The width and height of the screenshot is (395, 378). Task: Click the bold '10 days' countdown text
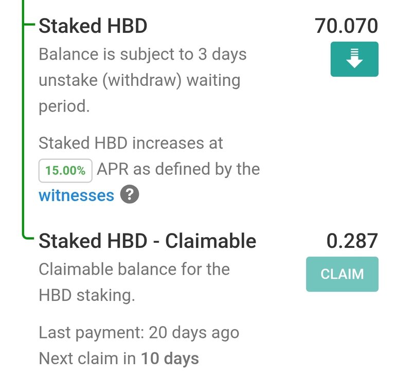point(170,358)
